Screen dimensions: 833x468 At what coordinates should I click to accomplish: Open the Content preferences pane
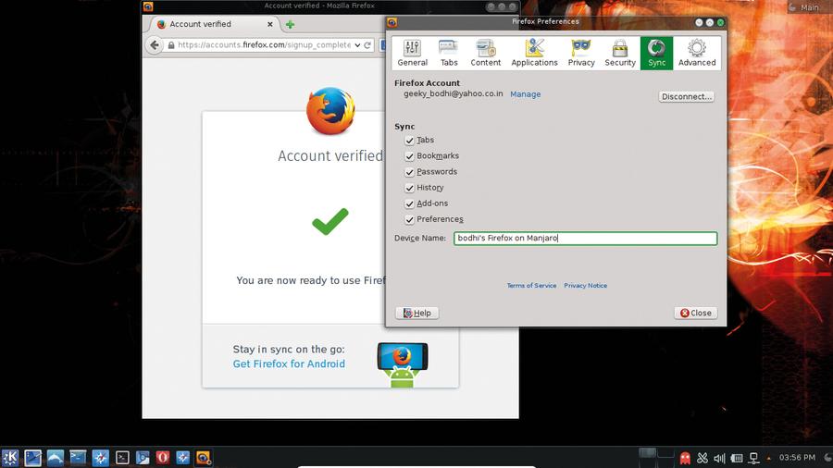point(486,53)
